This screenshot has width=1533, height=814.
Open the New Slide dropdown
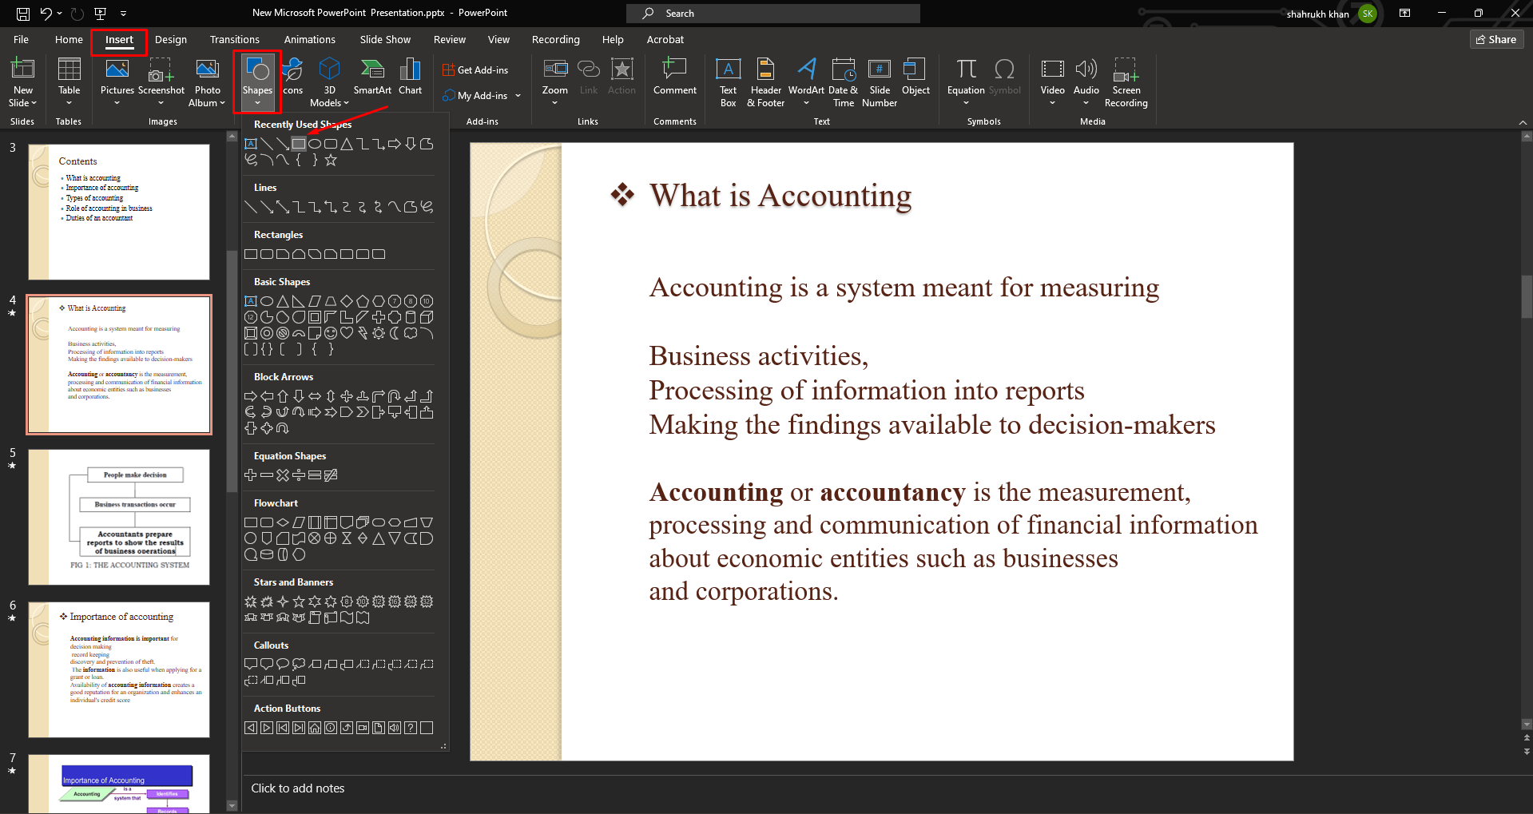pyautogui.click(x=23, y=103)
